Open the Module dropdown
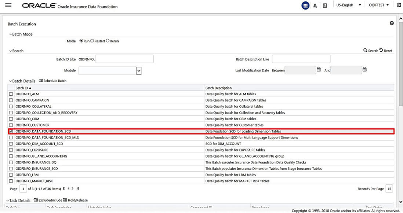The width and height of the screenshot is (403, 213). coord(139,70)
